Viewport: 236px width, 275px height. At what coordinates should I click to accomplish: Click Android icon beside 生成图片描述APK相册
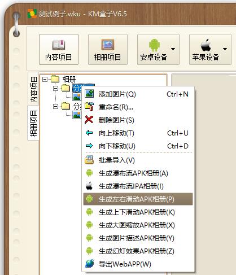(x=89, y=238)
